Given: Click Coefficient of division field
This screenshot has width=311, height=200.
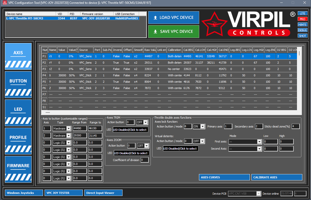Looking at the screenshot, I should (x=145, y=160).
